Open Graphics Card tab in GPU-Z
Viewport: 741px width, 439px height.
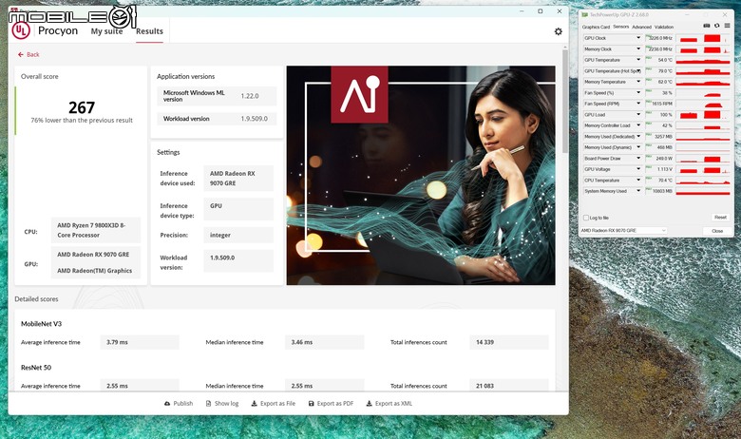tap(596, 27)
